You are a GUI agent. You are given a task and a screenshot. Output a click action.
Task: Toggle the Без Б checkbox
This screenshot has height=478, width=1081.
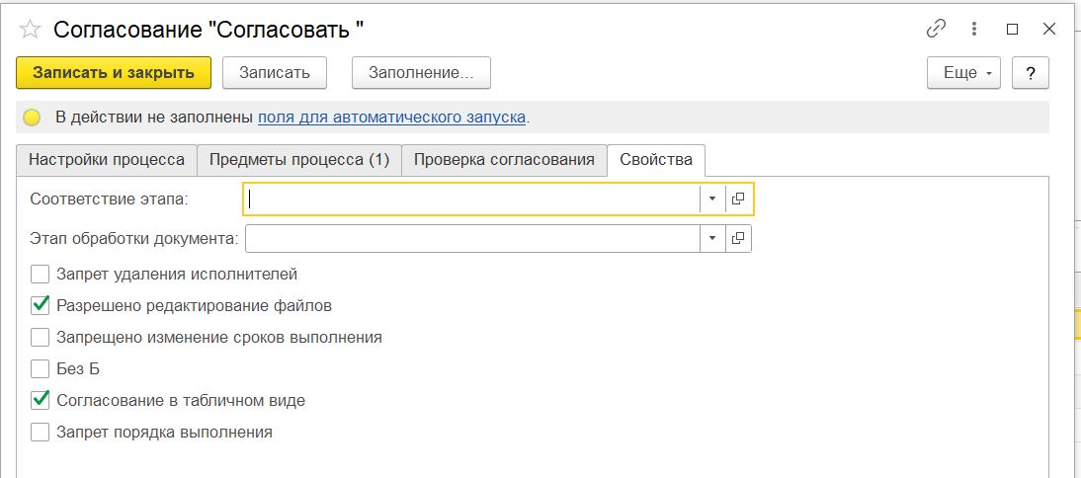40,369
